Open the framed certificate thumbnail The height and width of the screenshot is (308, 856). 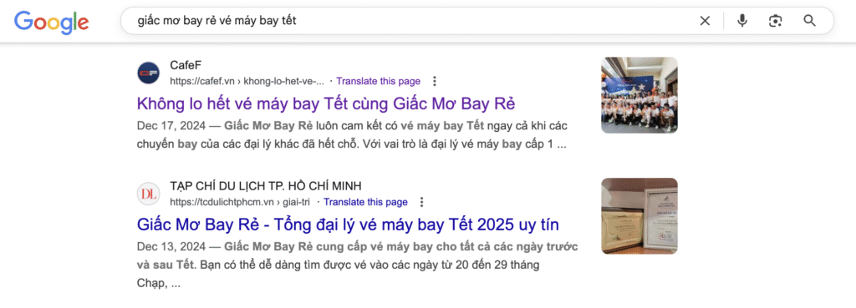point(639,216)
